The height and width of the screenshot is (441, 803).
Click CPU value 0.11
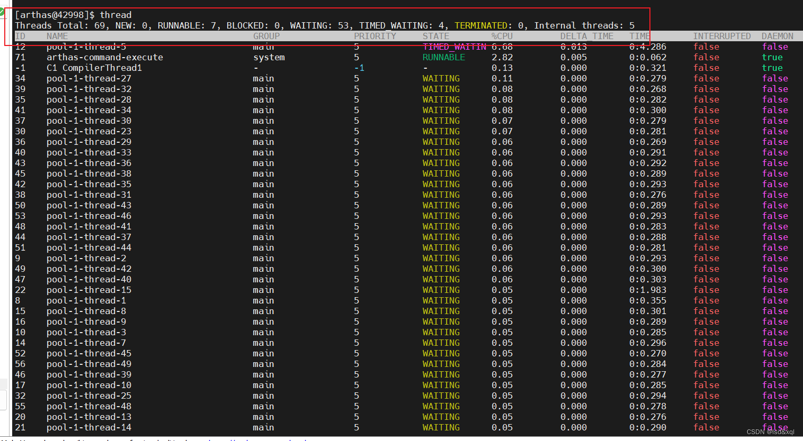pos(502,78)
